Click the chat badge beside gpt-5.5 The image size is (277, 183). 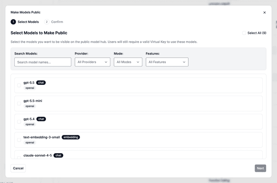pos(41,83)
